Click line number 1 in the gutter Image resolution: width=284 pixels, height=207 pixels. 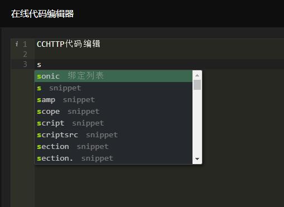(x=25, y=44)
